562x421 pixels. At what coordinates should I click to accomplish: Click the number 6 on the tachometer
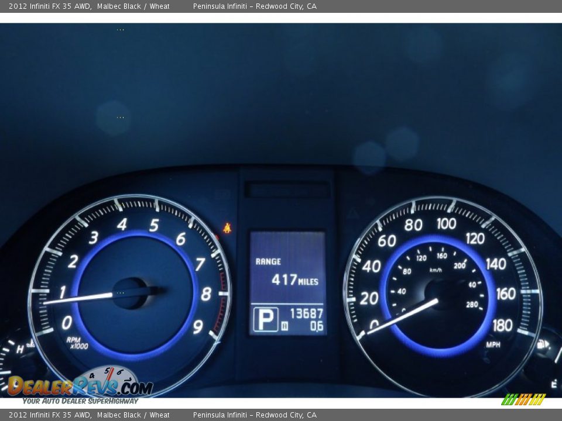click(x=181, y=239)
